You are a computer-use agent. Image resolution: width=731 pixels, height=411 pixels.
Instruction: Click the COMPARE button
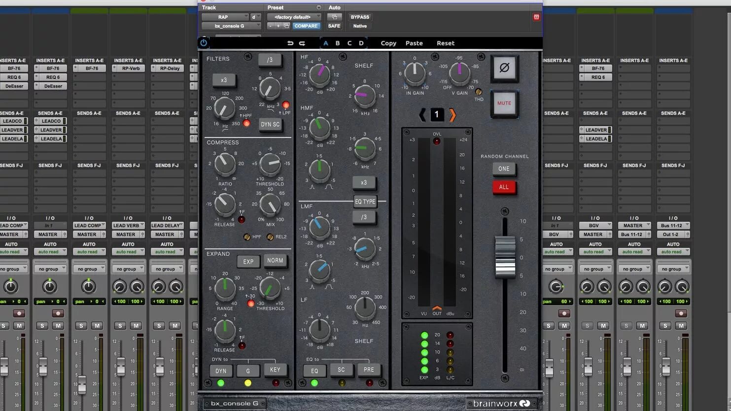306,26
